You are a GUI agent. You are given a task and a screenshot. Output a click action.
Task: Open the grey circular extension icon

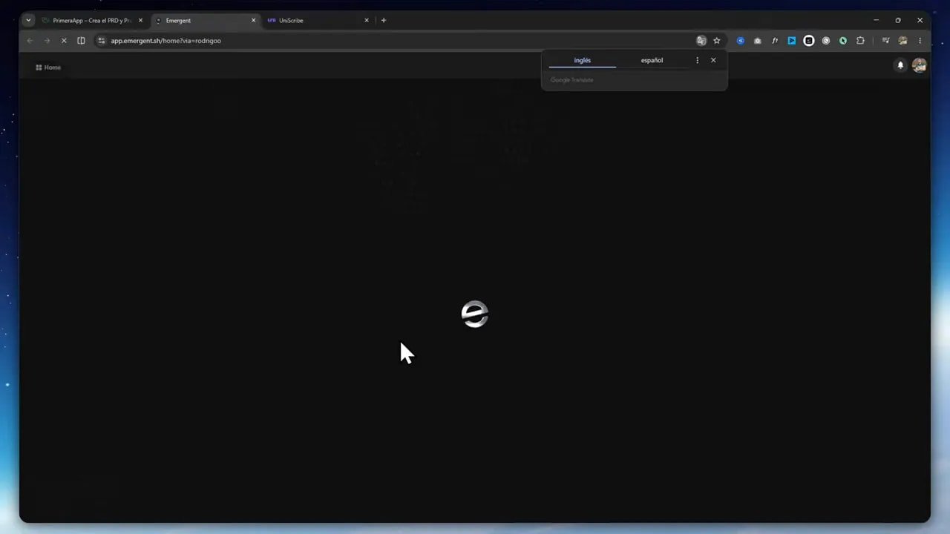[x=826, y=41]
